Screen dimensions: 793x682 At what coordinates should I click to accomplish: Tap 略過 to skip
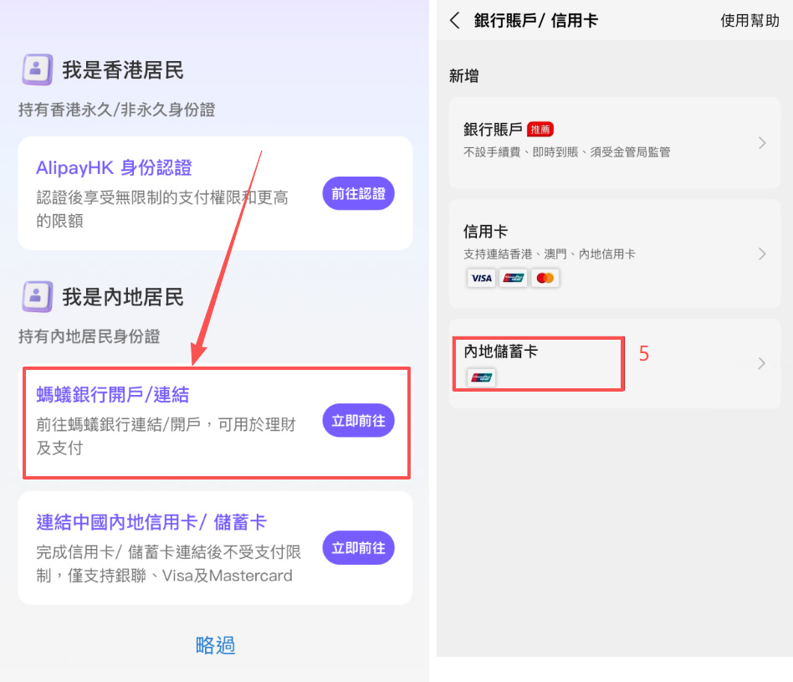click(216, 645)
